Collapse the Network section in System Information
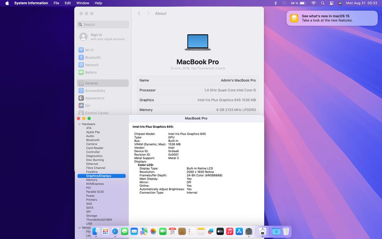The height and width of the screenshot is (239, 382). (x=80, y=228)
